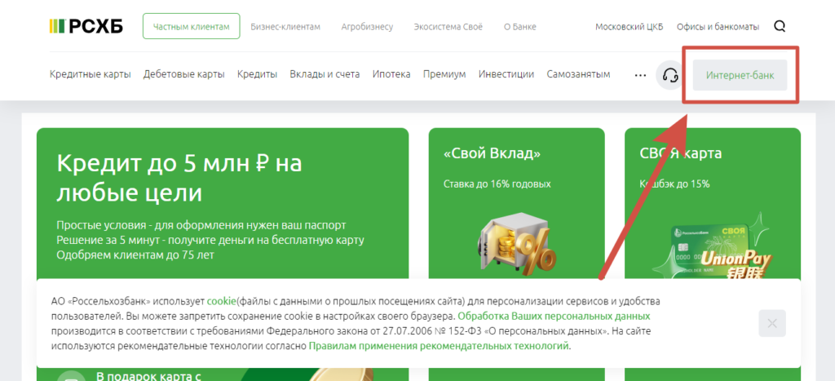Switch to Бизнес-клиентам section
This screenshot has width=835, height=381.
285,27
